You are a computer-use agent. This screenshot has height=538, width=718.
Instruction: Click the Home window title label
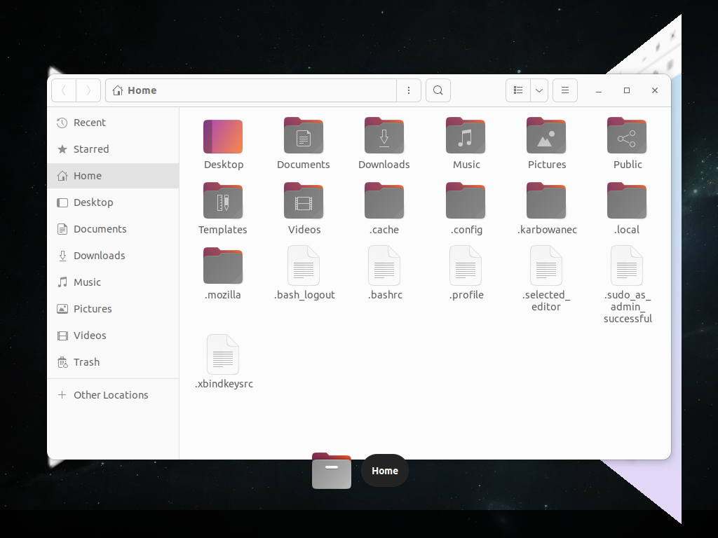(385, 471)
